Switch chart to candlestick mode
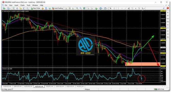The width and height of the screenshot is (171, 92). tap(70, 8)
